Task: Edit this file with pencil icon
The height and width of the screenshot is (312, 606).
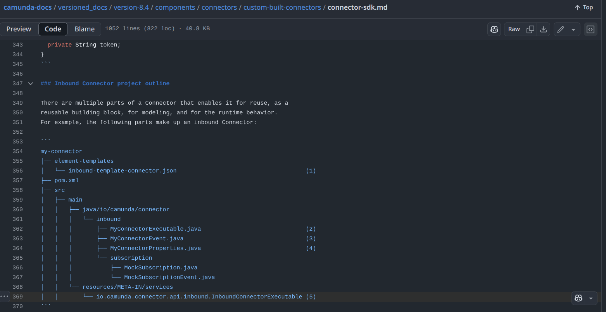Action: pos(560,29)
